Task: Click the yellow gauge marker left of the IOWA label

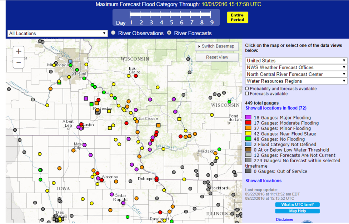Action: click(x=47, y=191)
